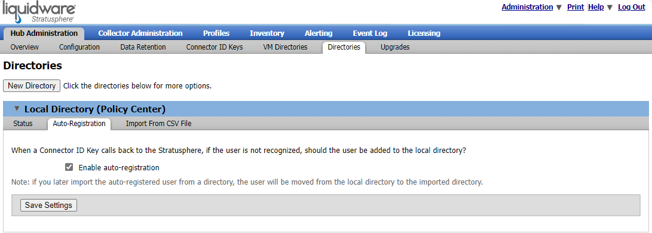Screen dimensions: 652x233
Task: Open the Overview sub-tab
Action: pyautogui.click(x=25, y=47)
